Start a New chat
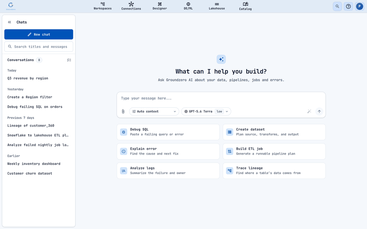This screenshot has height=229, width=367. [39, 34]
